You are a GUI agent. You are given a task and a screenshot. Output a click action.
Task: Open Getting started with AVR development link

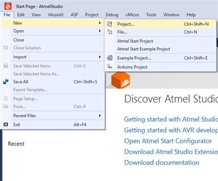tap(171, 130)
